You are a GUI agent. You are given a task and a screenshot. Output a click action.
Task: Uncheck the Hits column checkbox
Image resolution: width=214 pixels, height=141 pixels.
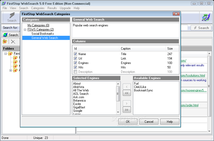click(75, 67)
